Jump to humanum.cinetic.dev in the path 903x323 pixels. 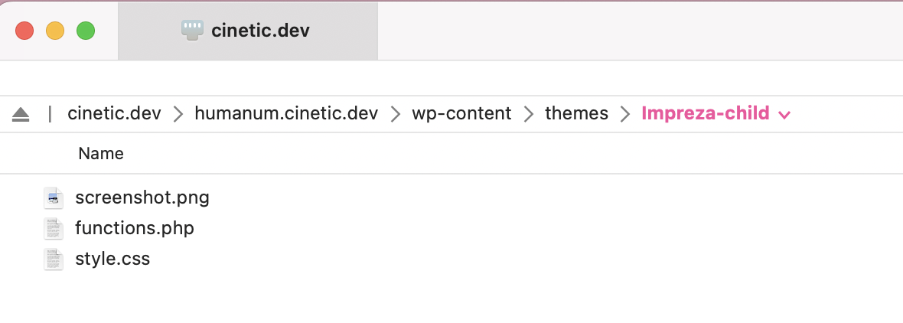point(286,114)
